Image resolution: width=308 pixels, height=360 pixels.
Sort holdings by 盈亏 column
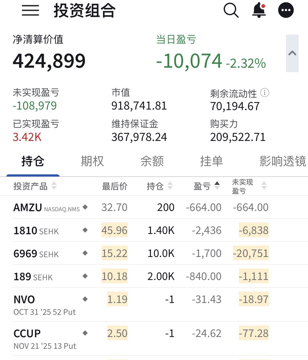tap(217, 186)
